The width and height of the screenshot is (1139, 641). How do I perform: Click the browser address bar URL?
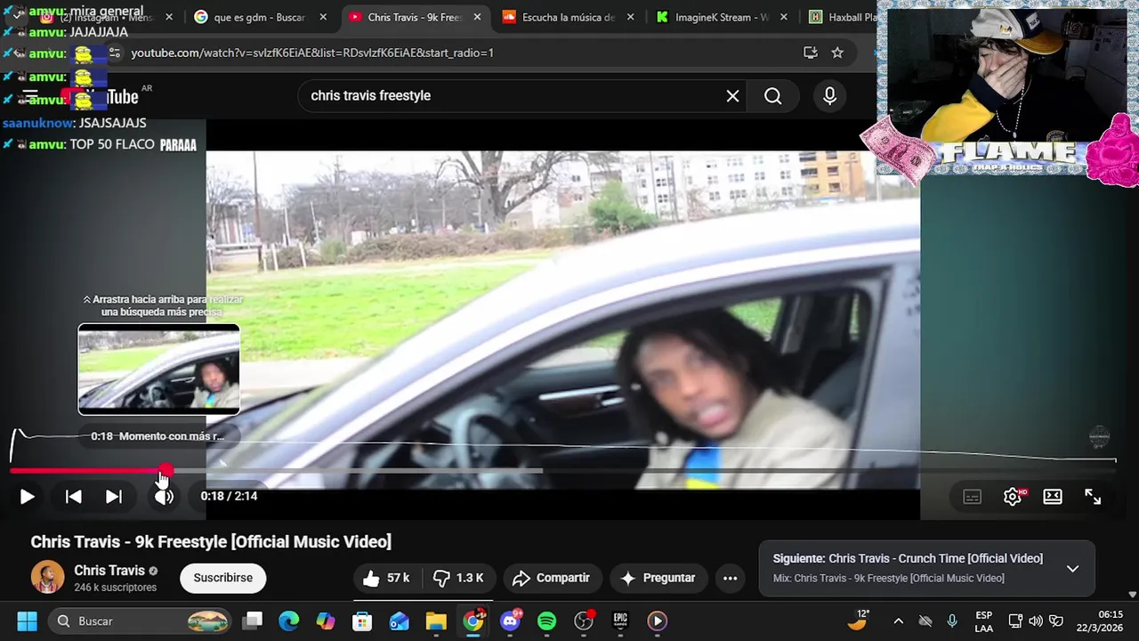tap(312, 53)
